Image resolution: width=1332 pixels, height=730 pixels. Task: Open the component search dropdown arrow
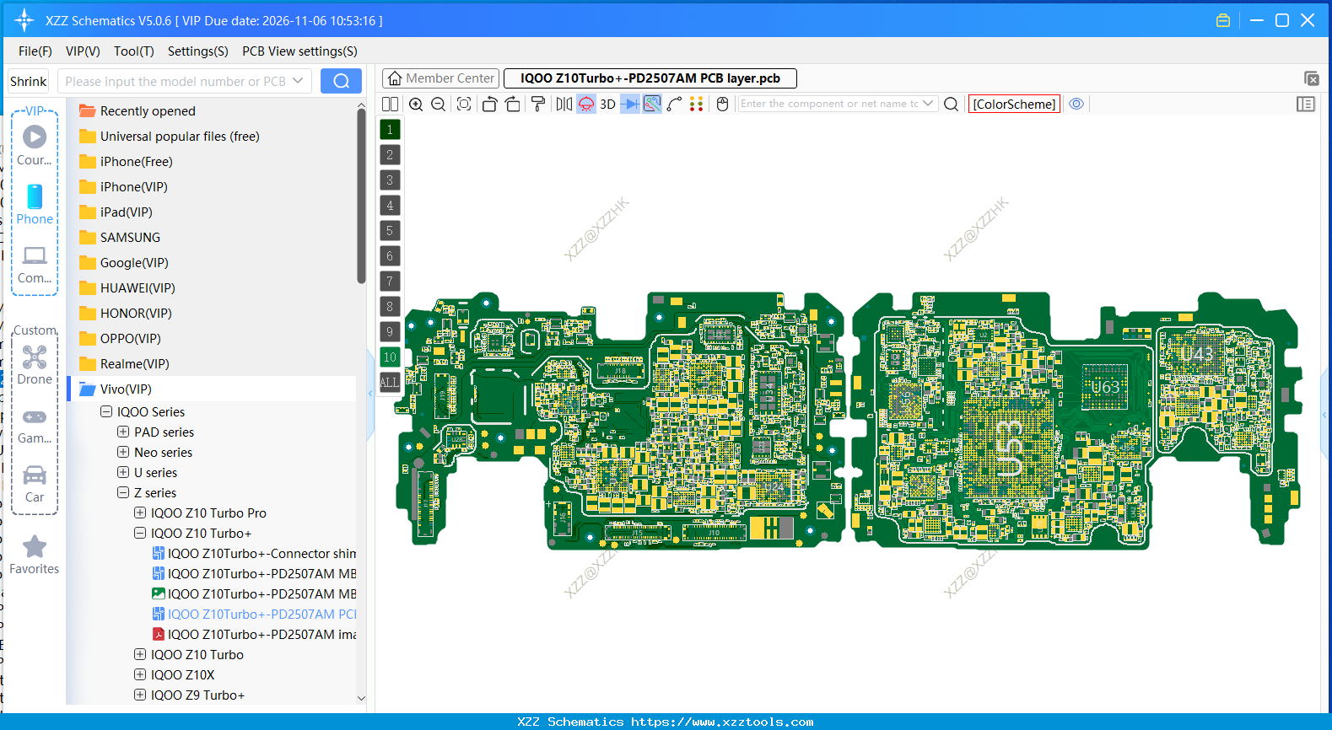(x=929, y=104)
